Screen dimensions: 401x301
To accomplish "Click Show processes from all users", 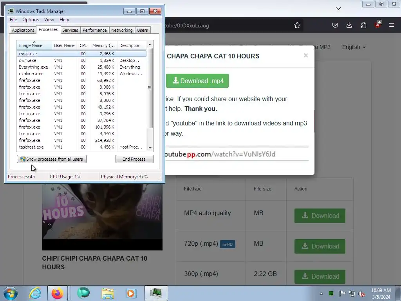I will (x=52, y=159).
